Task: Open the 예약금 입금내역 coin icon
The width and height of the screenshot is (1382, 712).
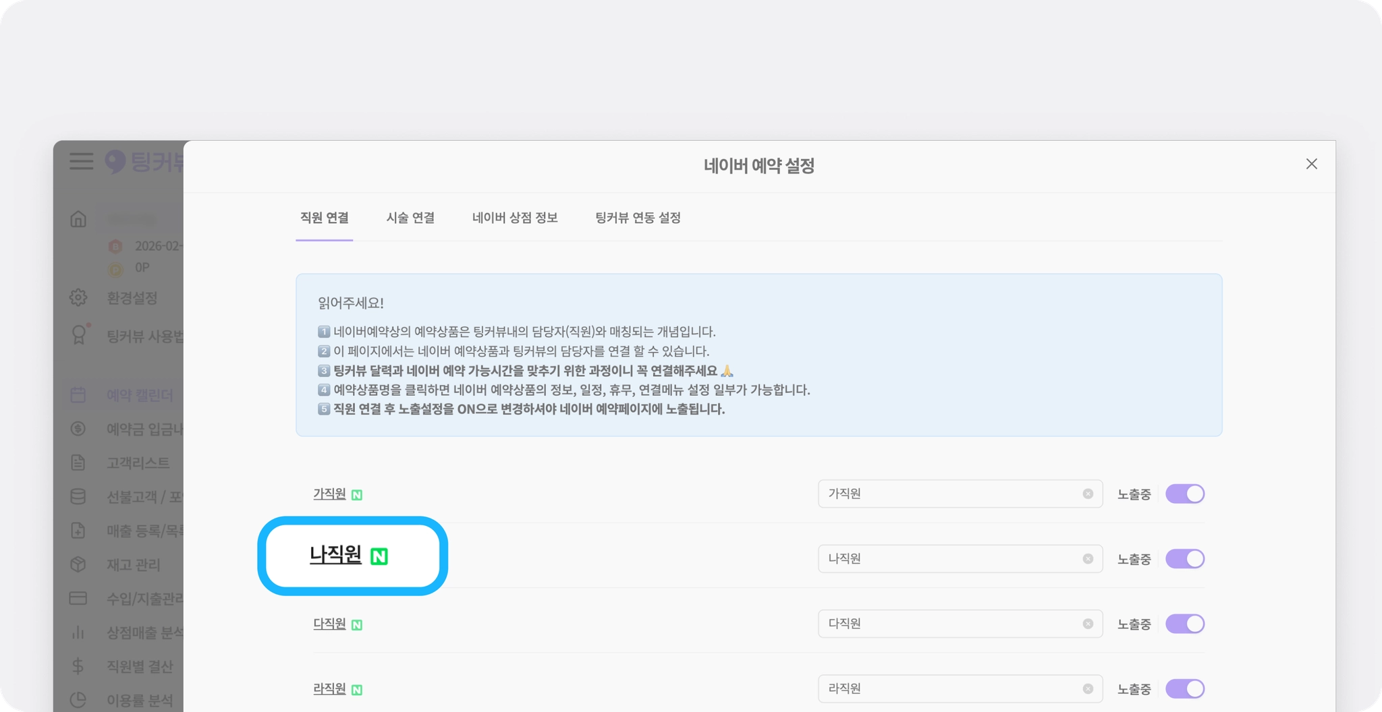Action: 78,429
